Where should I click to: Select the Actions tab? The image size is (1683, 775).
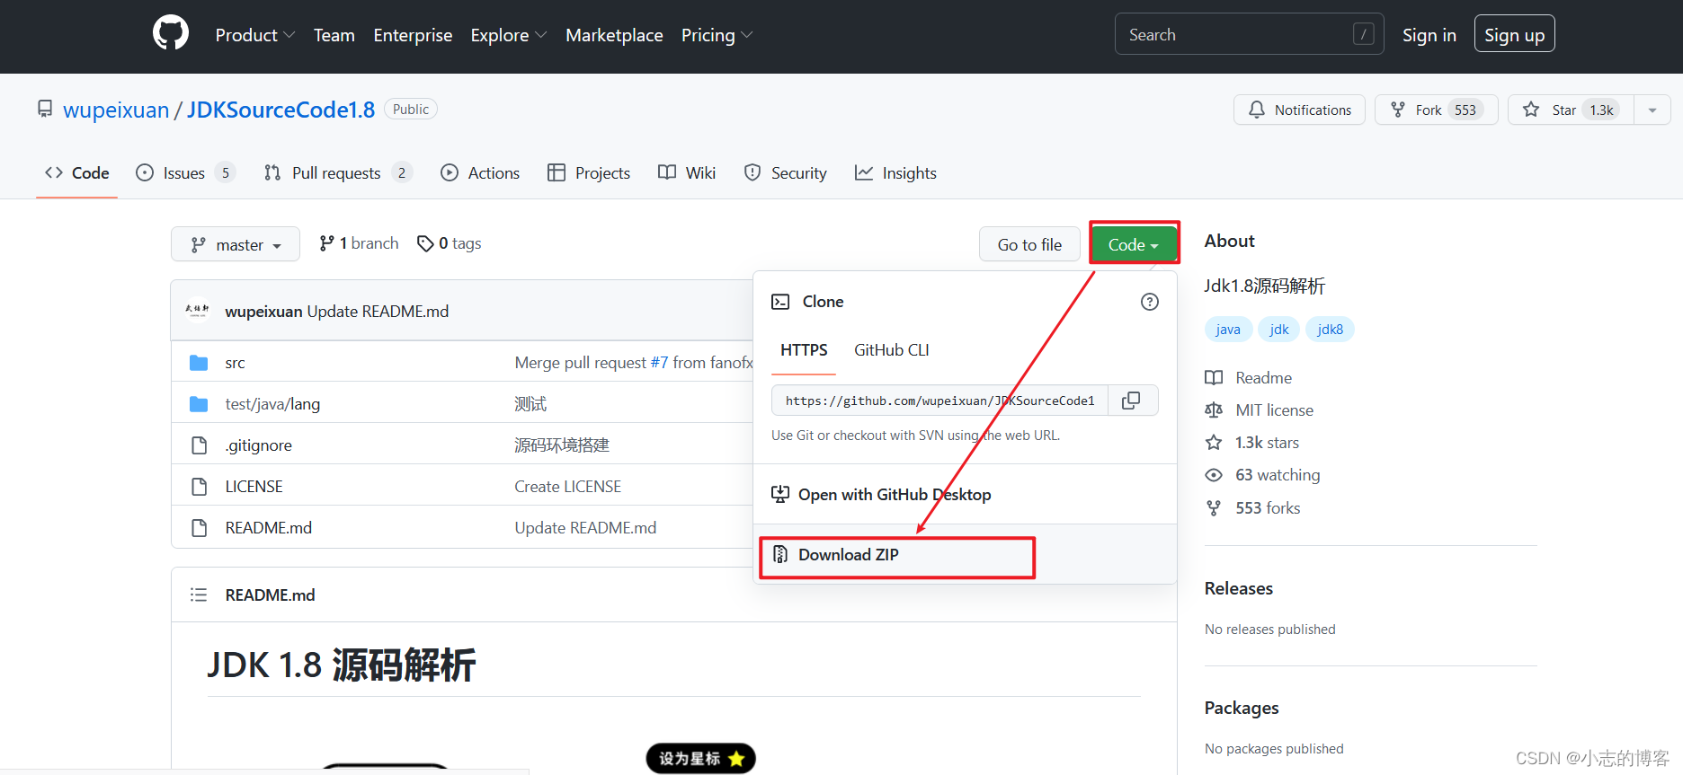point(480,172)
